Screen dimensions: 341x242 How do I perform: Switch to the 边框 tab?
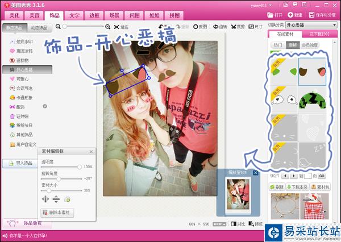(x=94, y=15)
